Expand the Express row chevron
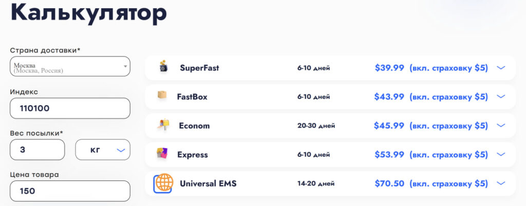The image size is (526, 206). pos(501,155)
